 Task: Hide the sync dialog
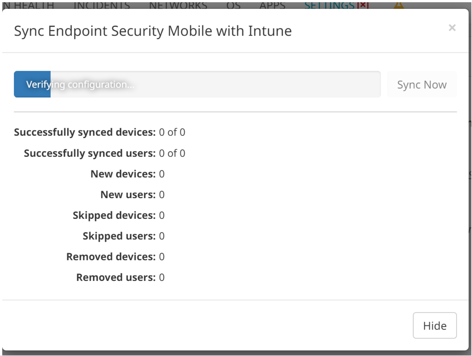point(434,325)
